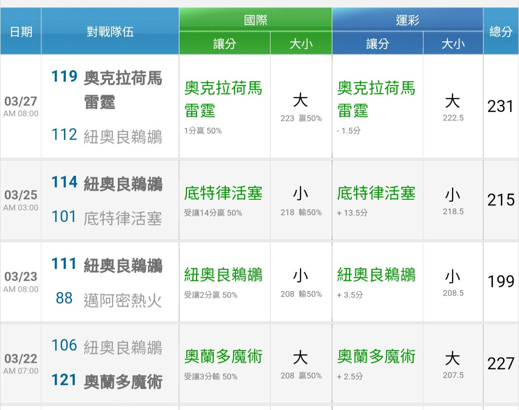Click 大小 header under 運彩

point(453,44)
